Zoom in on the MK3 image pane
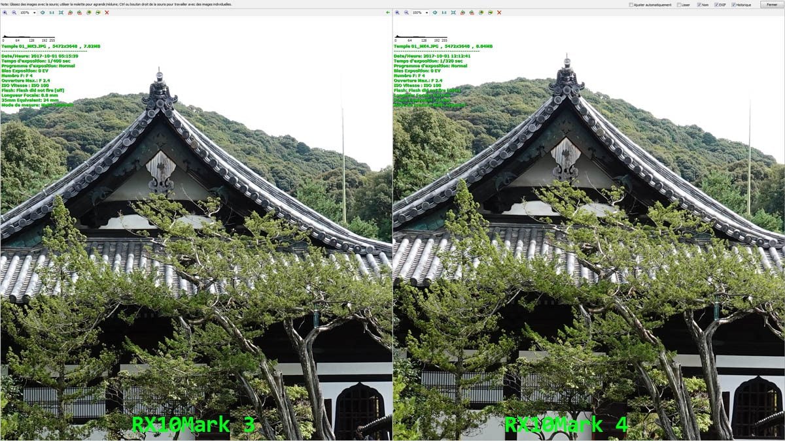785x441 pixels. [x=5, y=12]
